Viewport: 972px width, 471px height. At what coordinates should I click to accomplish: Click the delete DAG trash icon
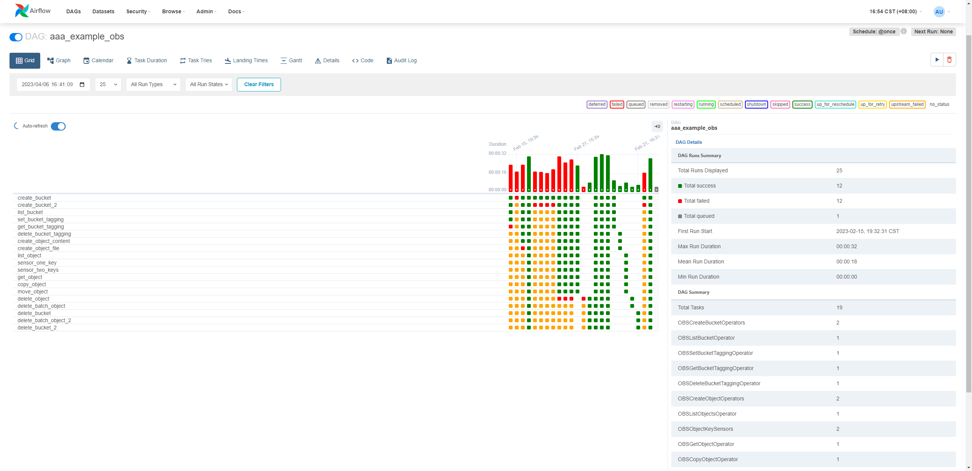(x=950, y=60)
